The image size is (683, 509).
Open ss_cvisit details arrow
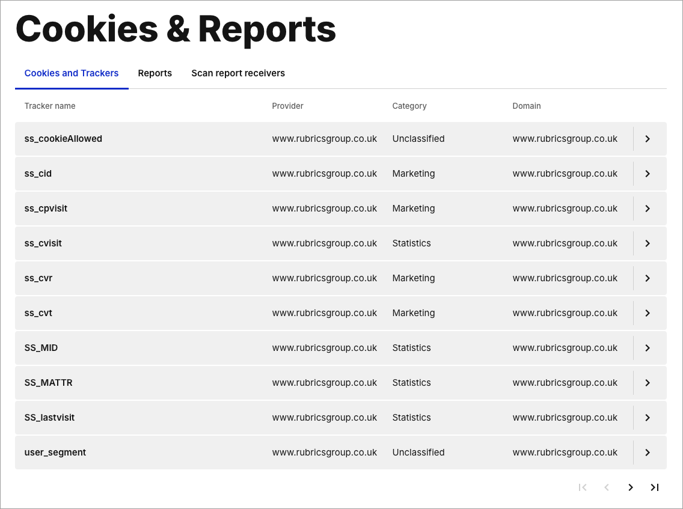pos(648,243)
